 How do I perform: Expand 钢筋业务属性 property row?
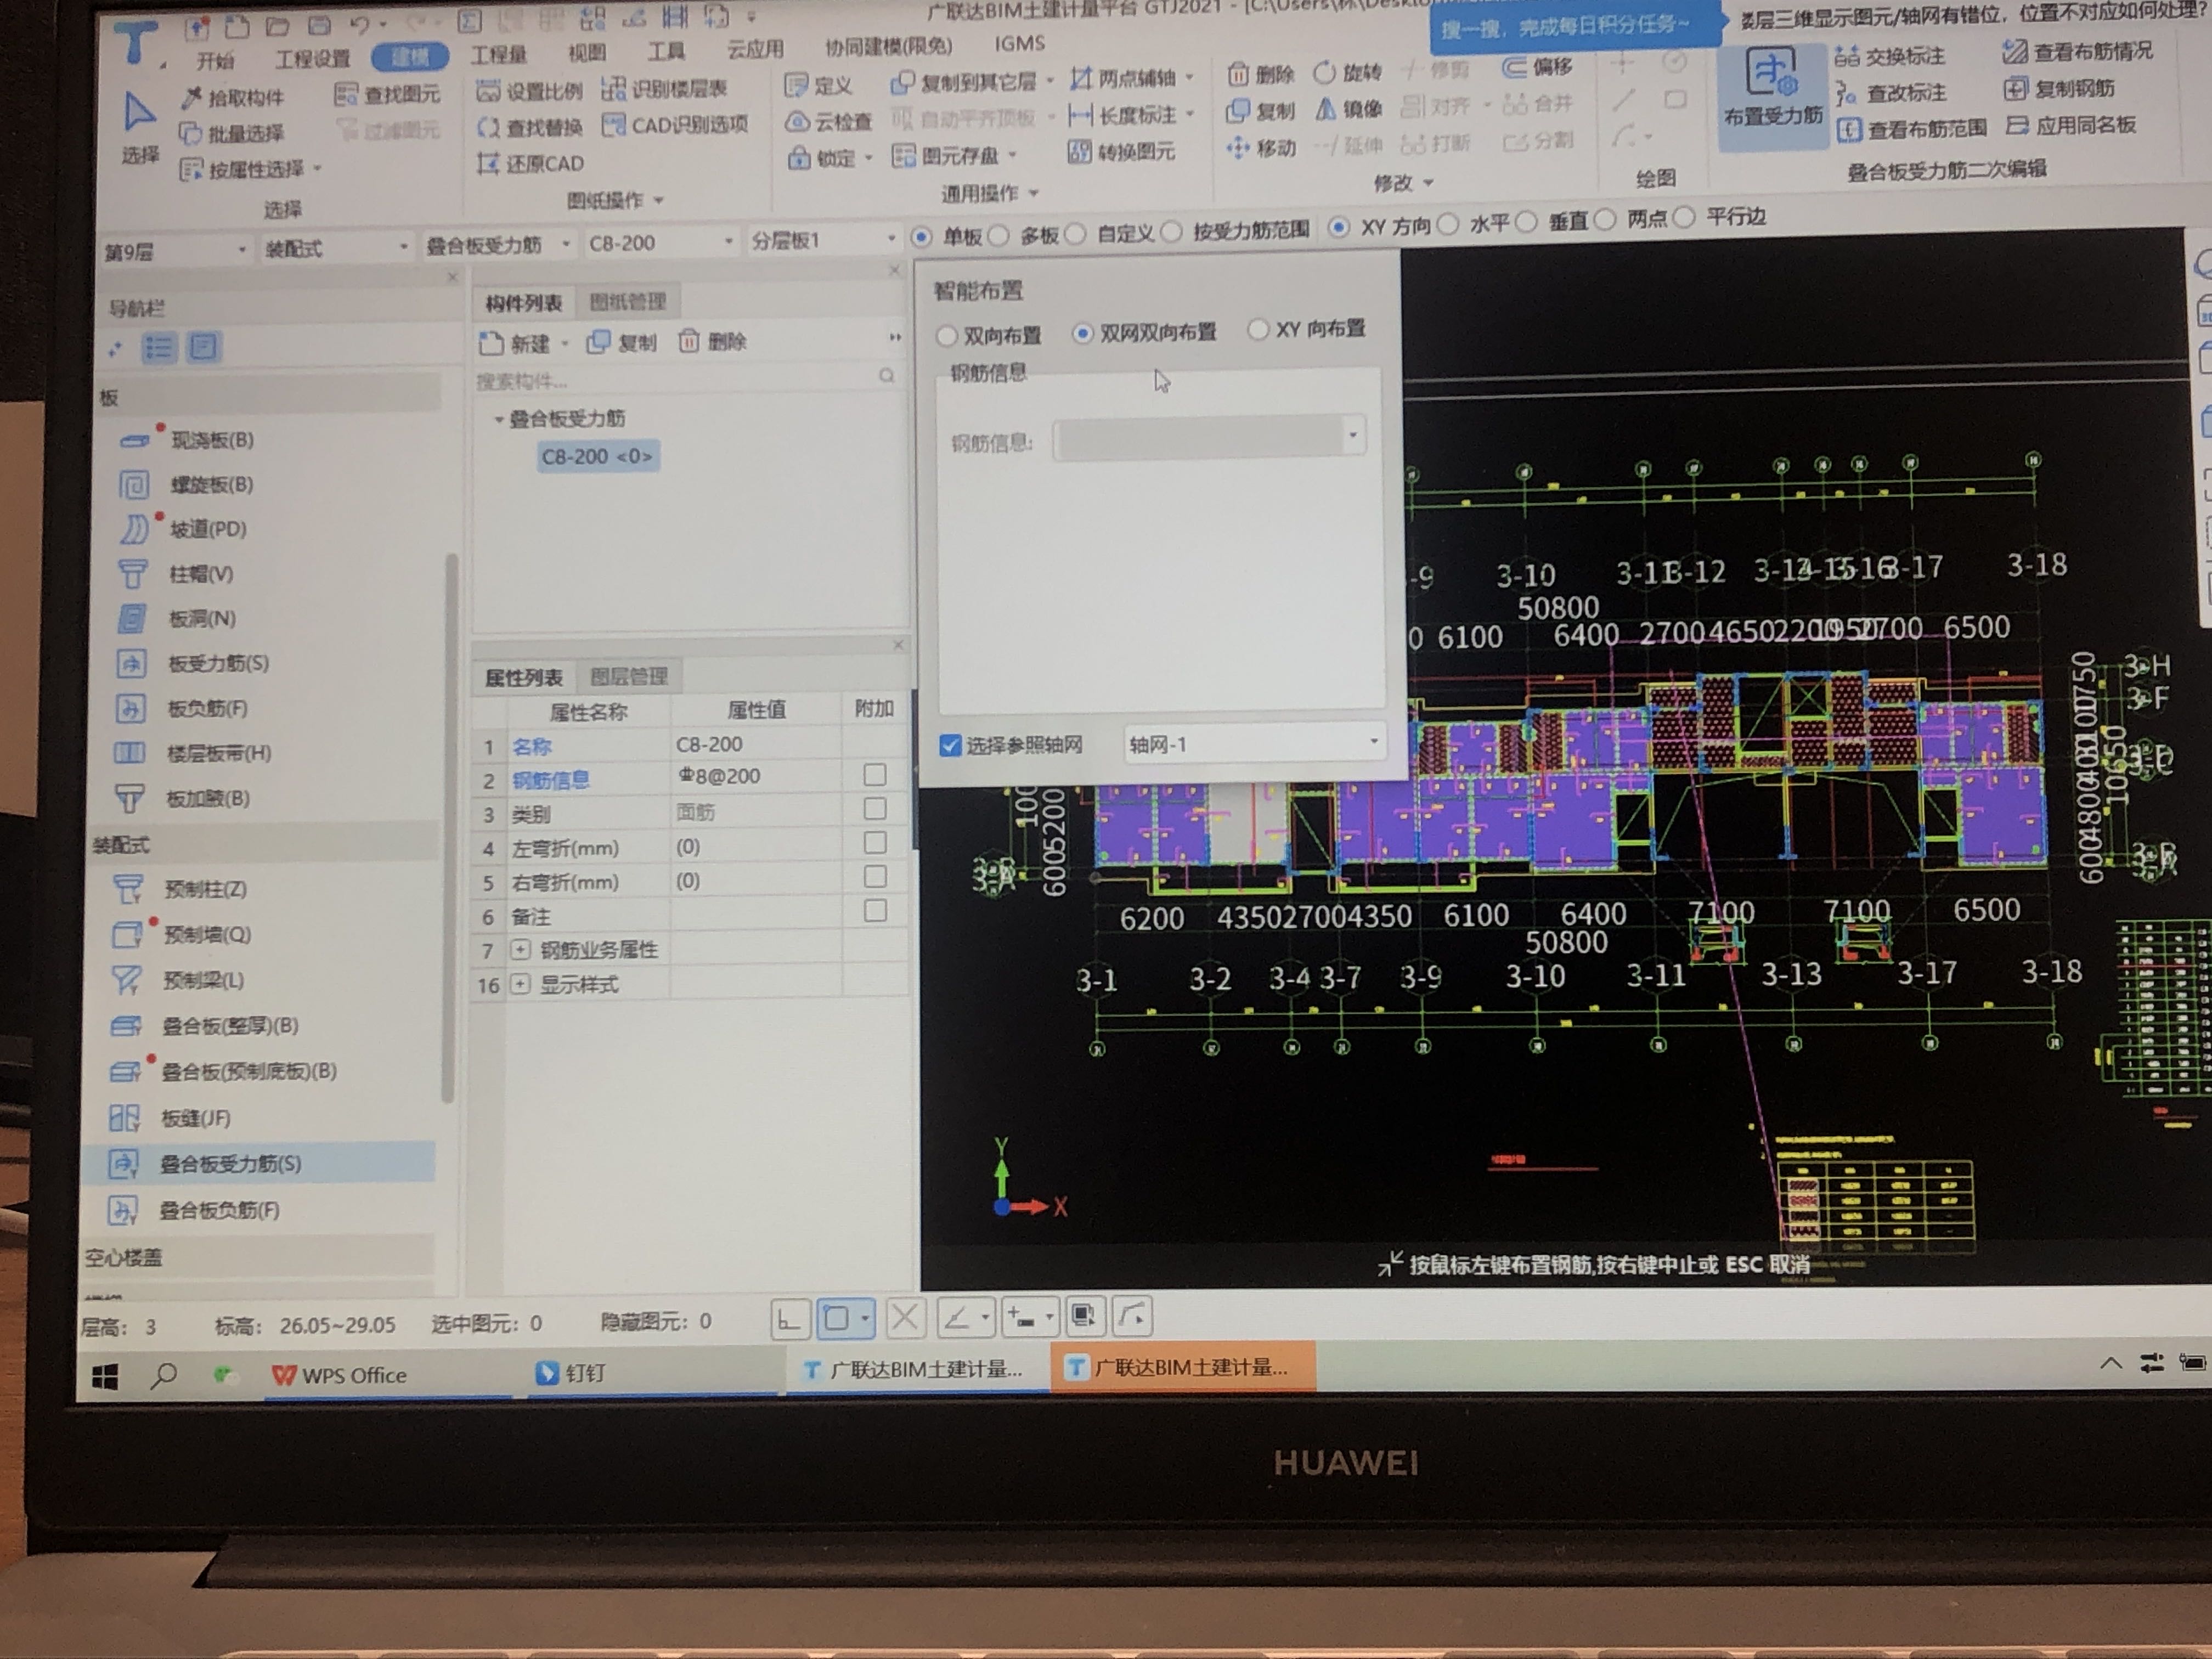tap(520, 949)
